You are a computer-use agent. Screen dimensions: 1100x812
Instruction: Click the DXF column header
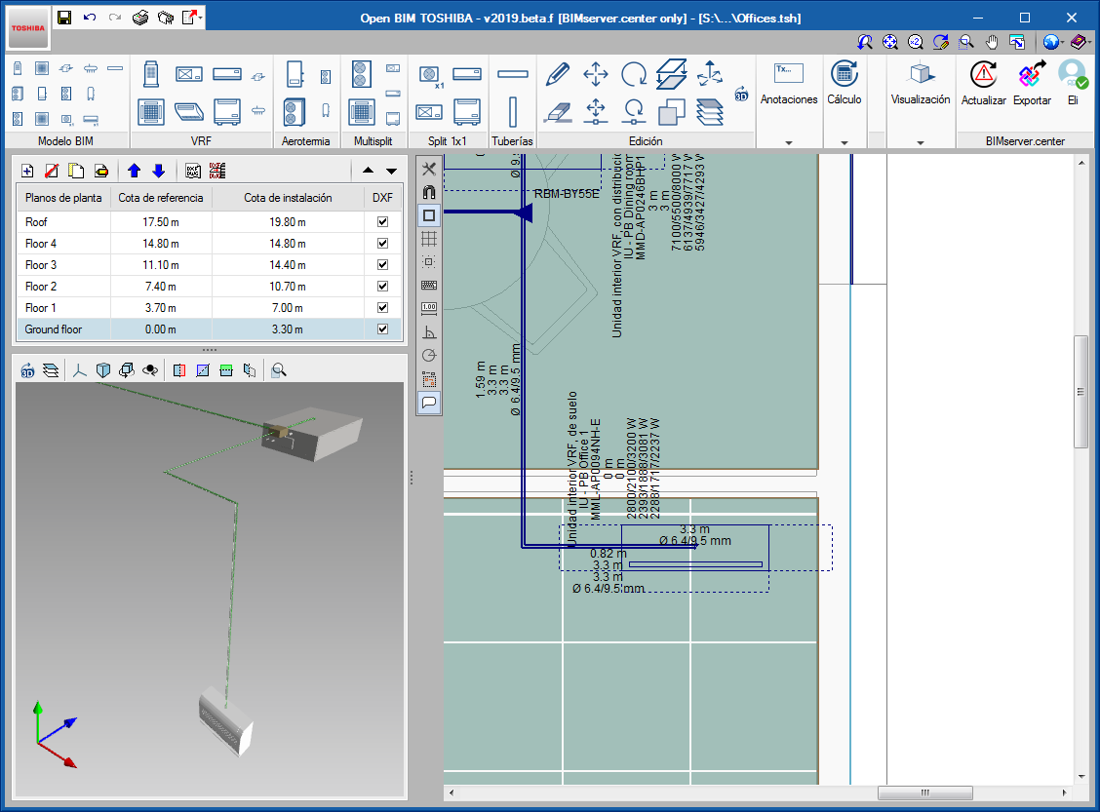point(382,198)
